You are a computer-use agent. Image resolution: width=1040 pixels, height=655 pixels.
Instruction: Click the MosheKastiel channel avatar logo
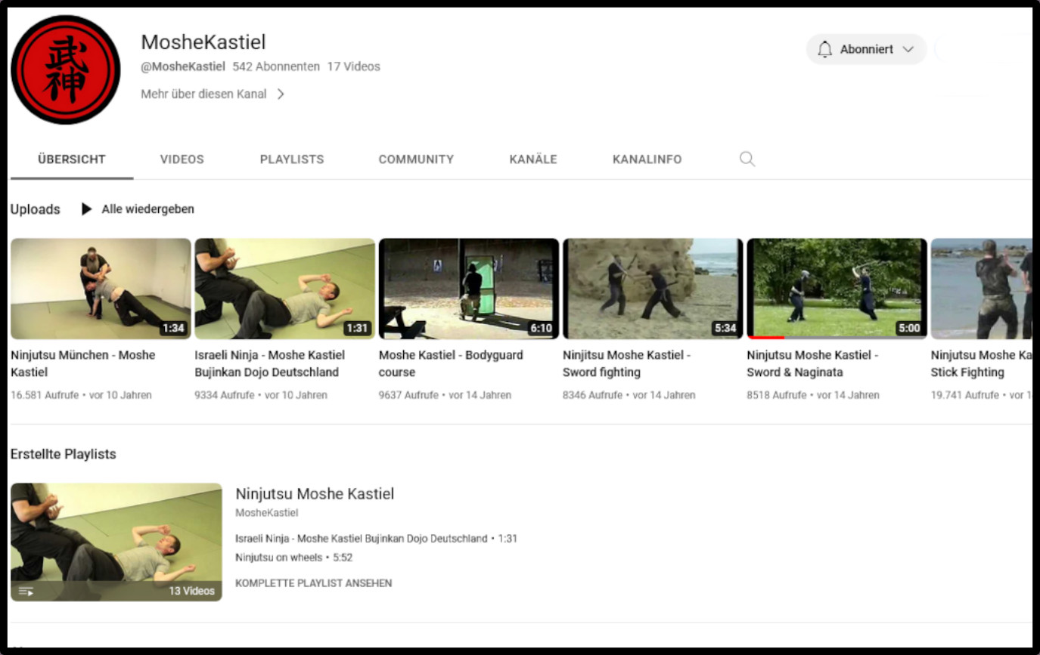point(66,70)
